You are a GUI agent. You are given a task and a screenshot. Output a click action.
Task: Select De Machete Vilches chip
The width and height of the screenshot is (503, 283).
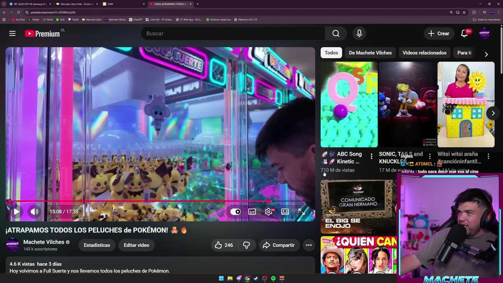tap(370, 53)
